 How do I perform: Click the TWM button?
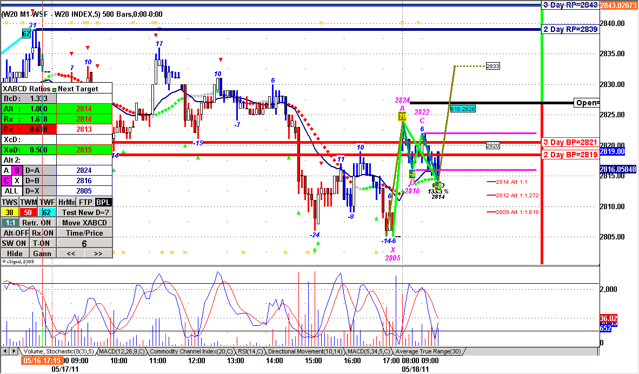(29, 202)
